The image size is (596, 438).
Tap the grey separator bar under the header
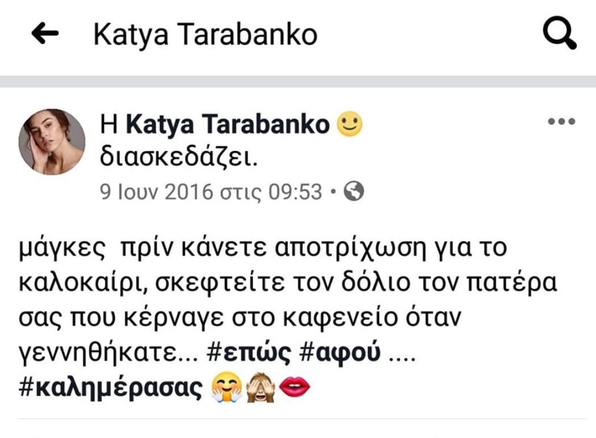tap(298, 81)
